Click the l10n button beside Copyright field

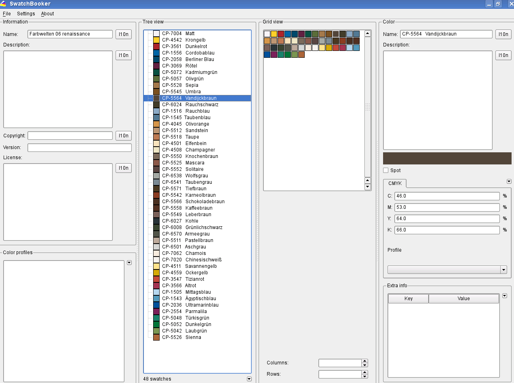coord(123,136)
